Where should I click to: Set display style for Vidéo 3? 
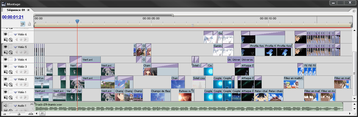point(5,72)
